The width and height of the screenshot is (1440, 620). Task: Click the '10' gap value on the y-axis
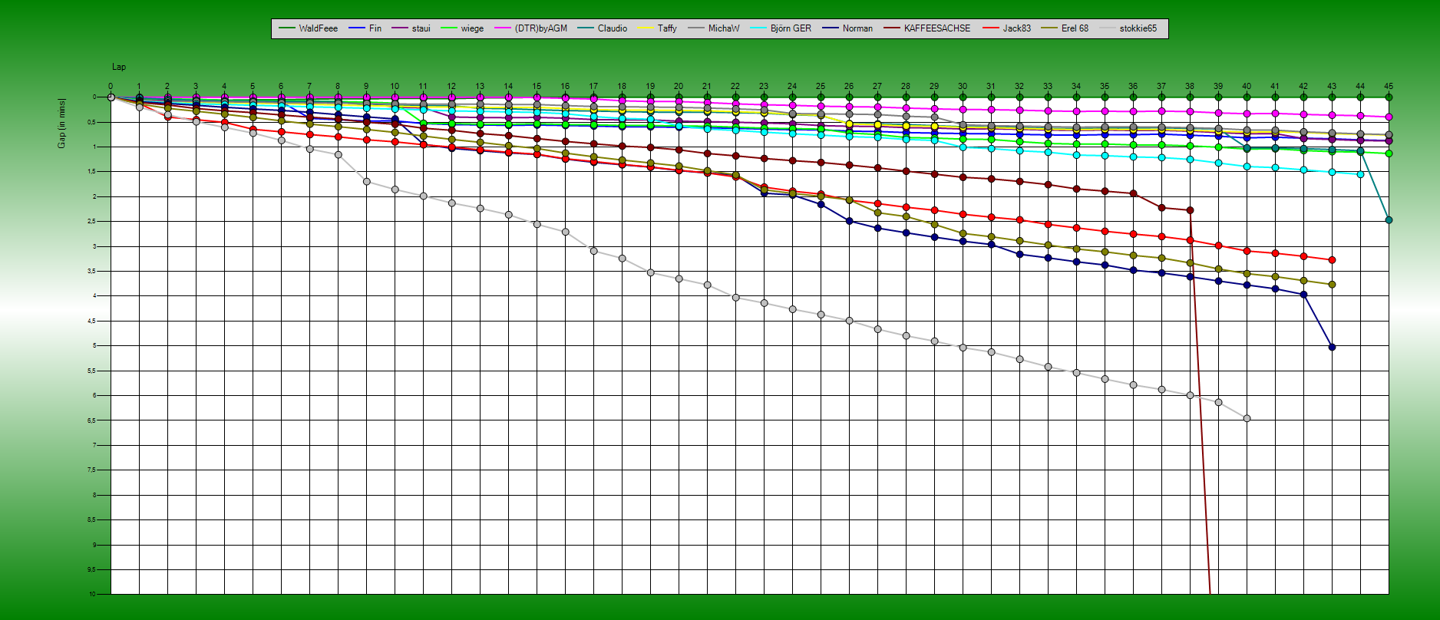[92, 594]
